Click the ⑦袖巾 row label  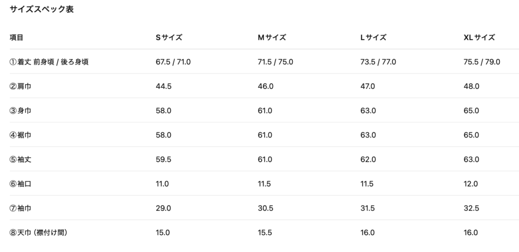20,208
